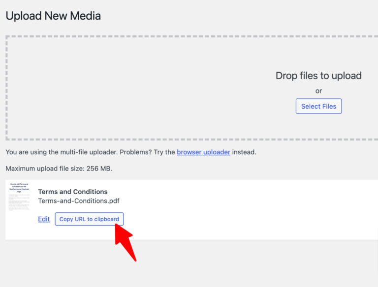Click the word "or" above Select Files

pos(318,91)
